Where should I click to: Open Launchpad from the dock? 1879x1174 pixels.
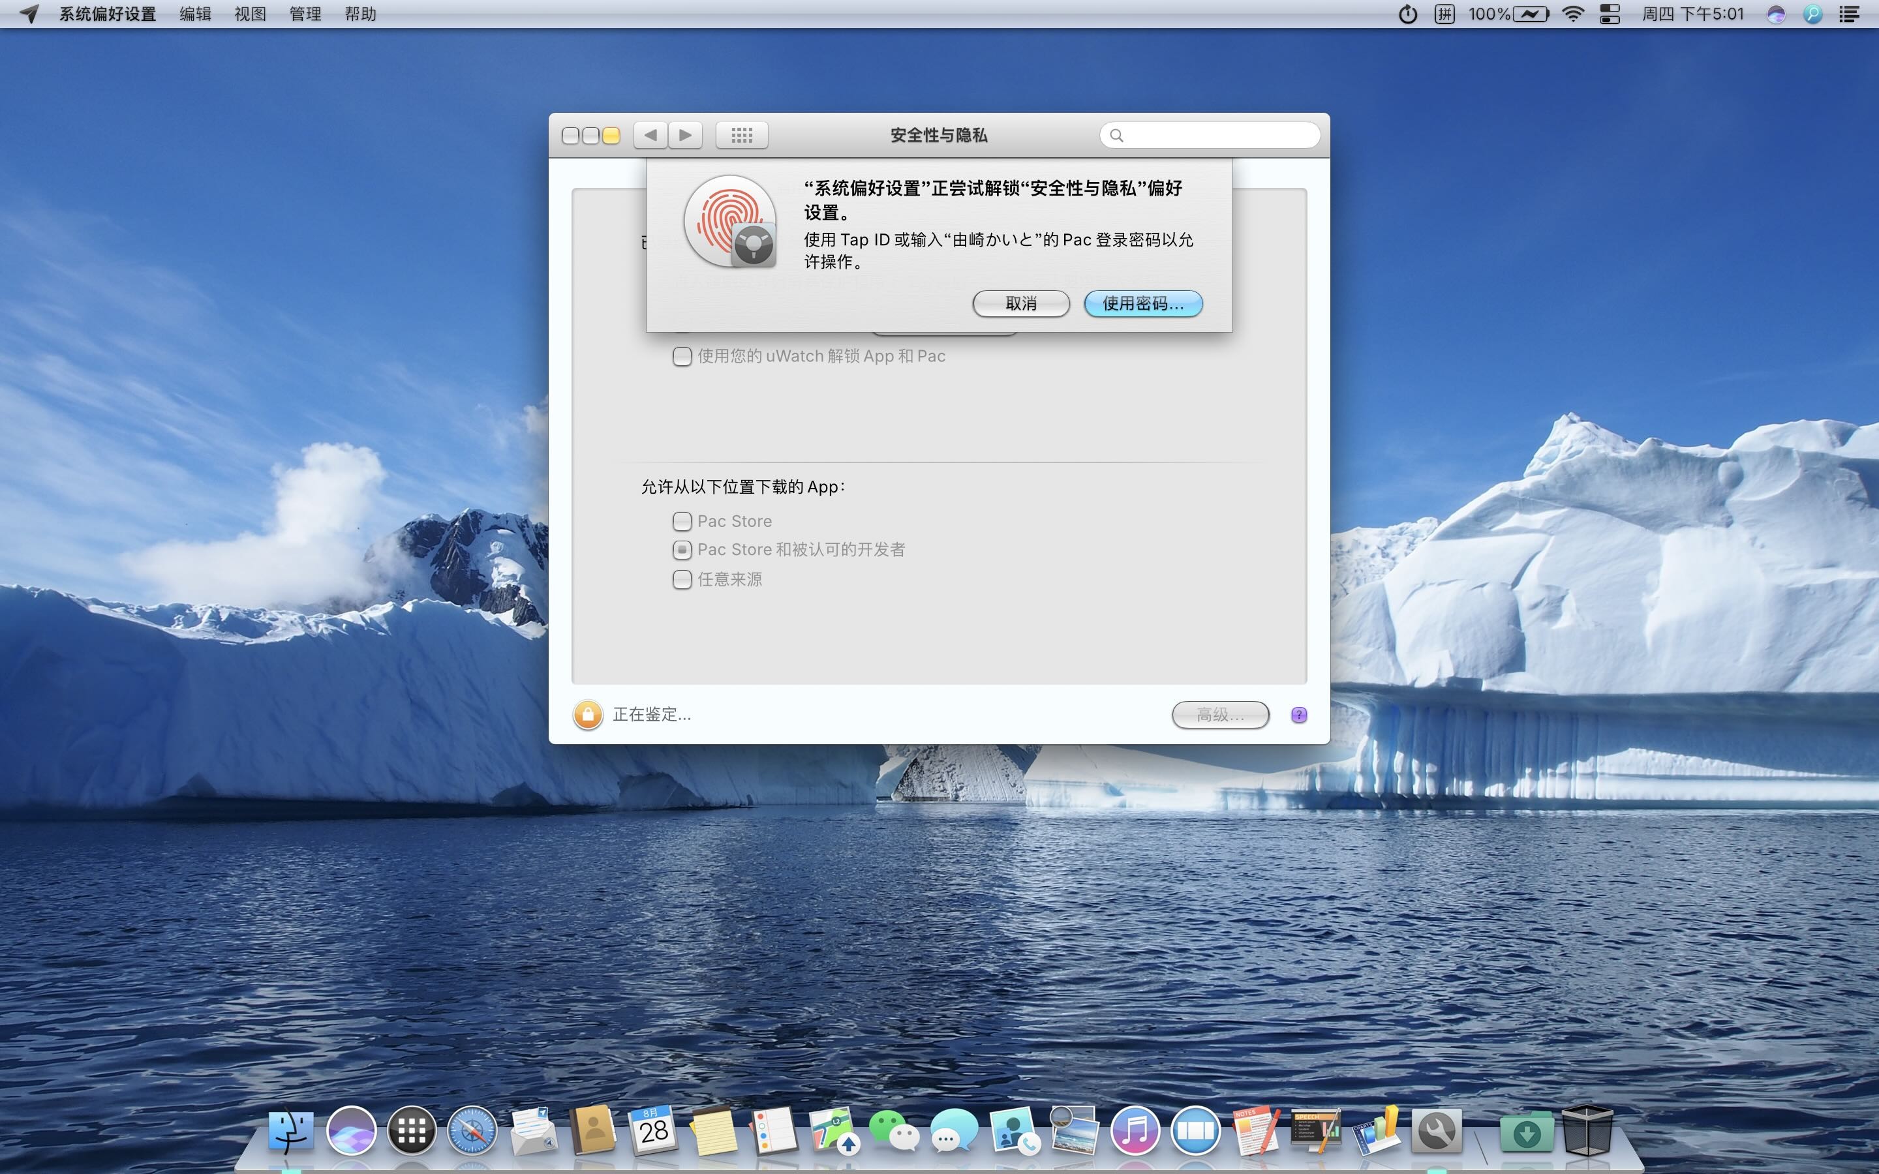tap(412, 1130)
